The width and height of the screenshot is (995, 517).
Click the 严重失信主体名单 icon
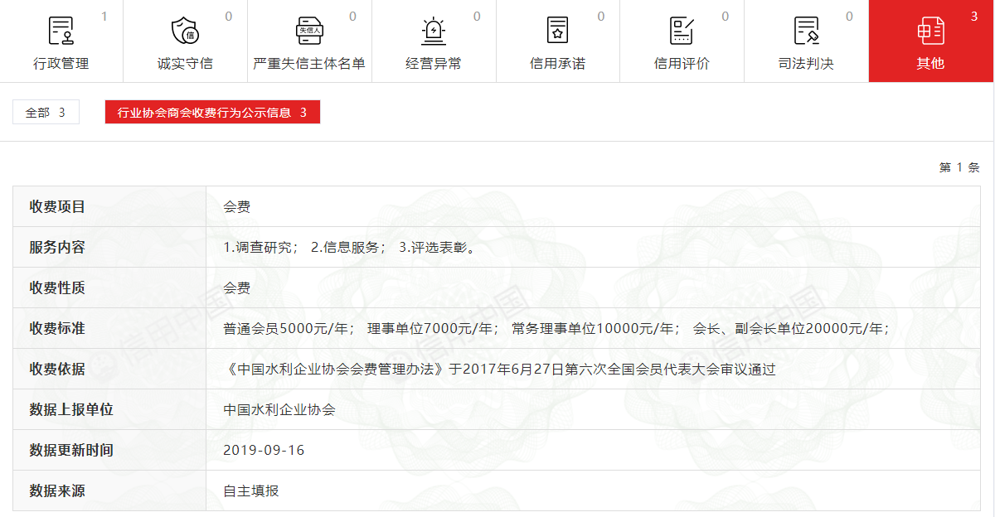[x=308, y=31]
